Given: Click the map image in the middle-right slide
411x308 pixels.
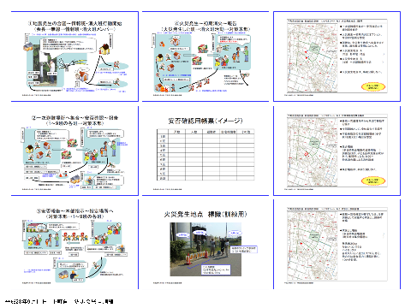Looking at the screenshot, I should (313, 151).
